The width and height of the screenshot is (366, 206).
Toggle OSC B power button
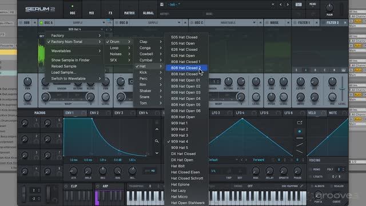117,23
